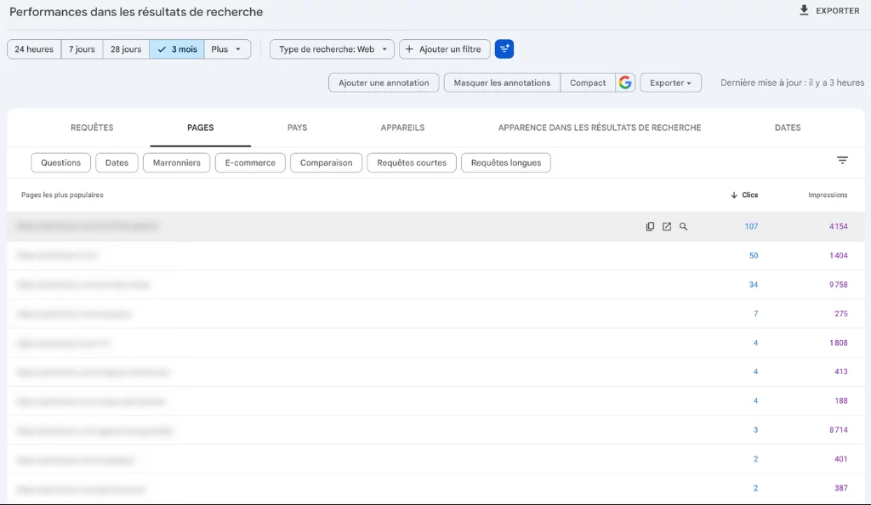Click magnifier icon to inspect first page URL
This screenshot has height=505, width=871.
[x=683, y=227]
